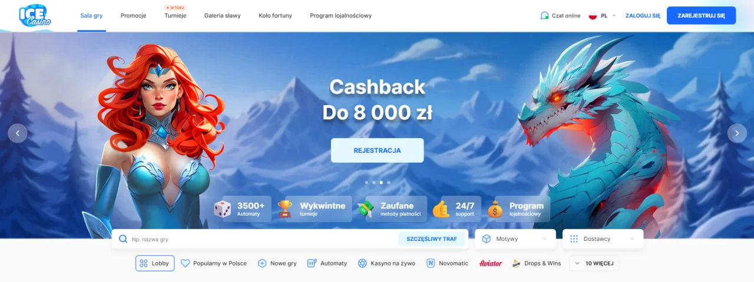754x282 pixels.
Task: Expand the 10 WIĘCEJ categories list
Action: (594, 263)
